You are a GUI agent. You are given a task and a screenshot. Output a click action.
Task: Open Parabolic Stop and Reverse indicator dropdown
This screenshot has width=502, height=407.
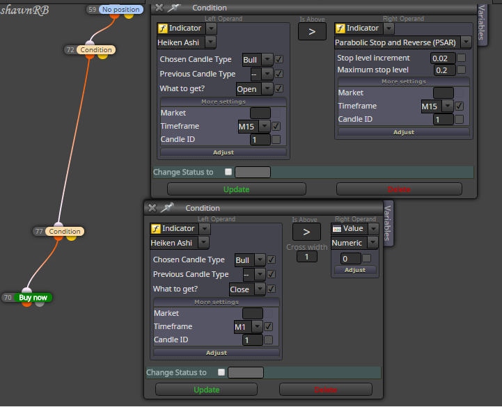click(x=466, y=42)
